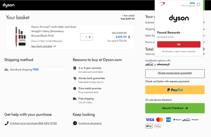Pay with the yellow PayPal button
This screenshot has width=211, height=137.
click(x=175, y=90)
